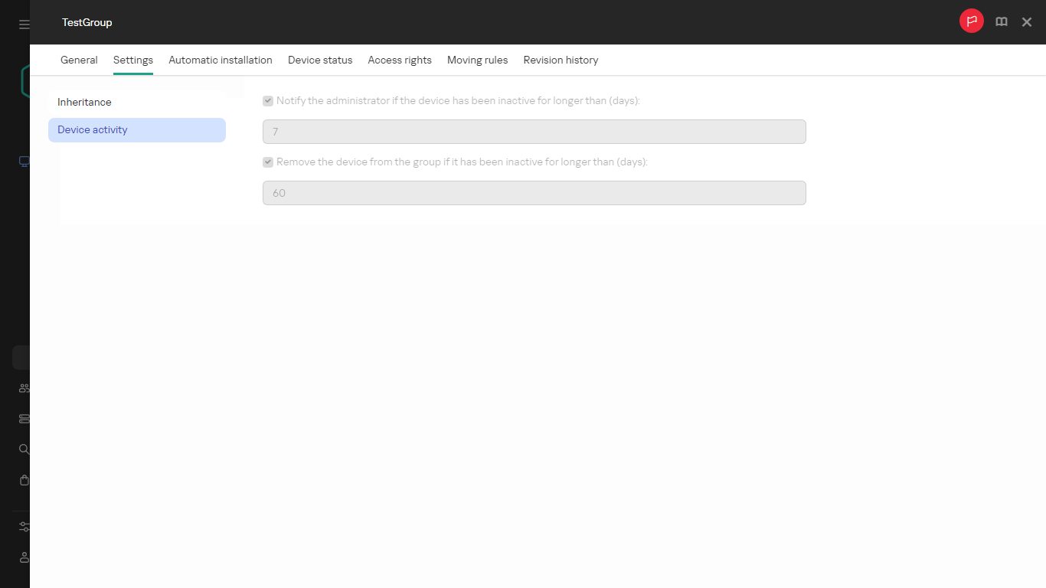Switch to the Moving rules tab
Viewport: 1046px width, 588px height.
coord(477,60)
